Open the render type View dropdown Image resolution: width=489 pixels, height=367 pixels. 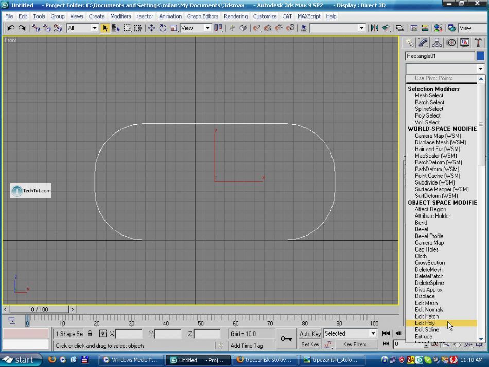[x=473, y=28]
